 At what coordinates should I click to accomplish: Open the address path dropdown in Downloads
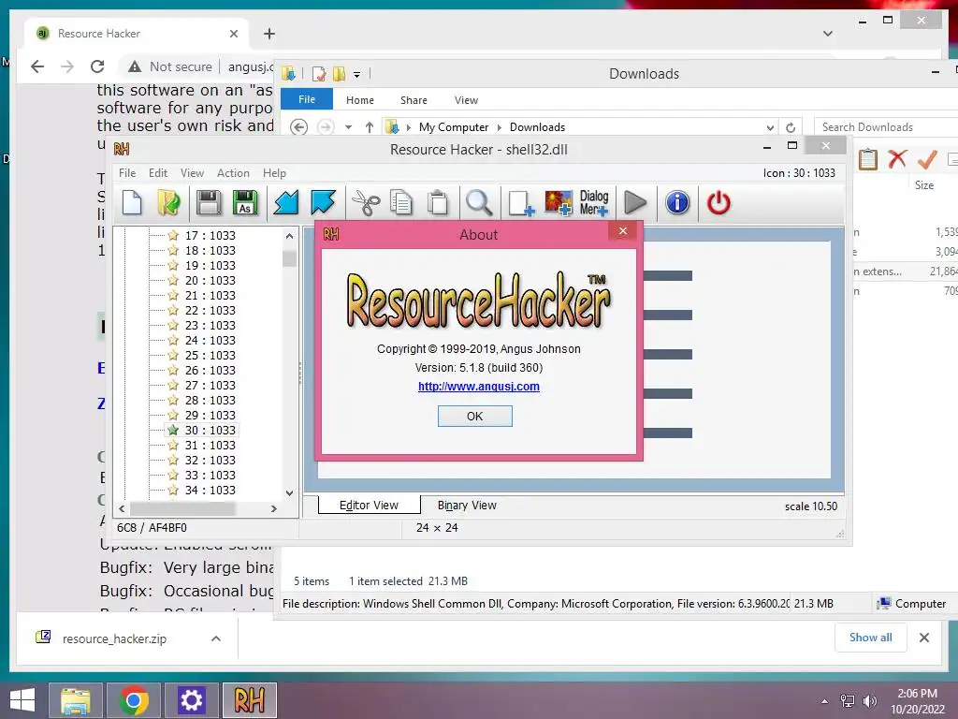coord(770,127)
